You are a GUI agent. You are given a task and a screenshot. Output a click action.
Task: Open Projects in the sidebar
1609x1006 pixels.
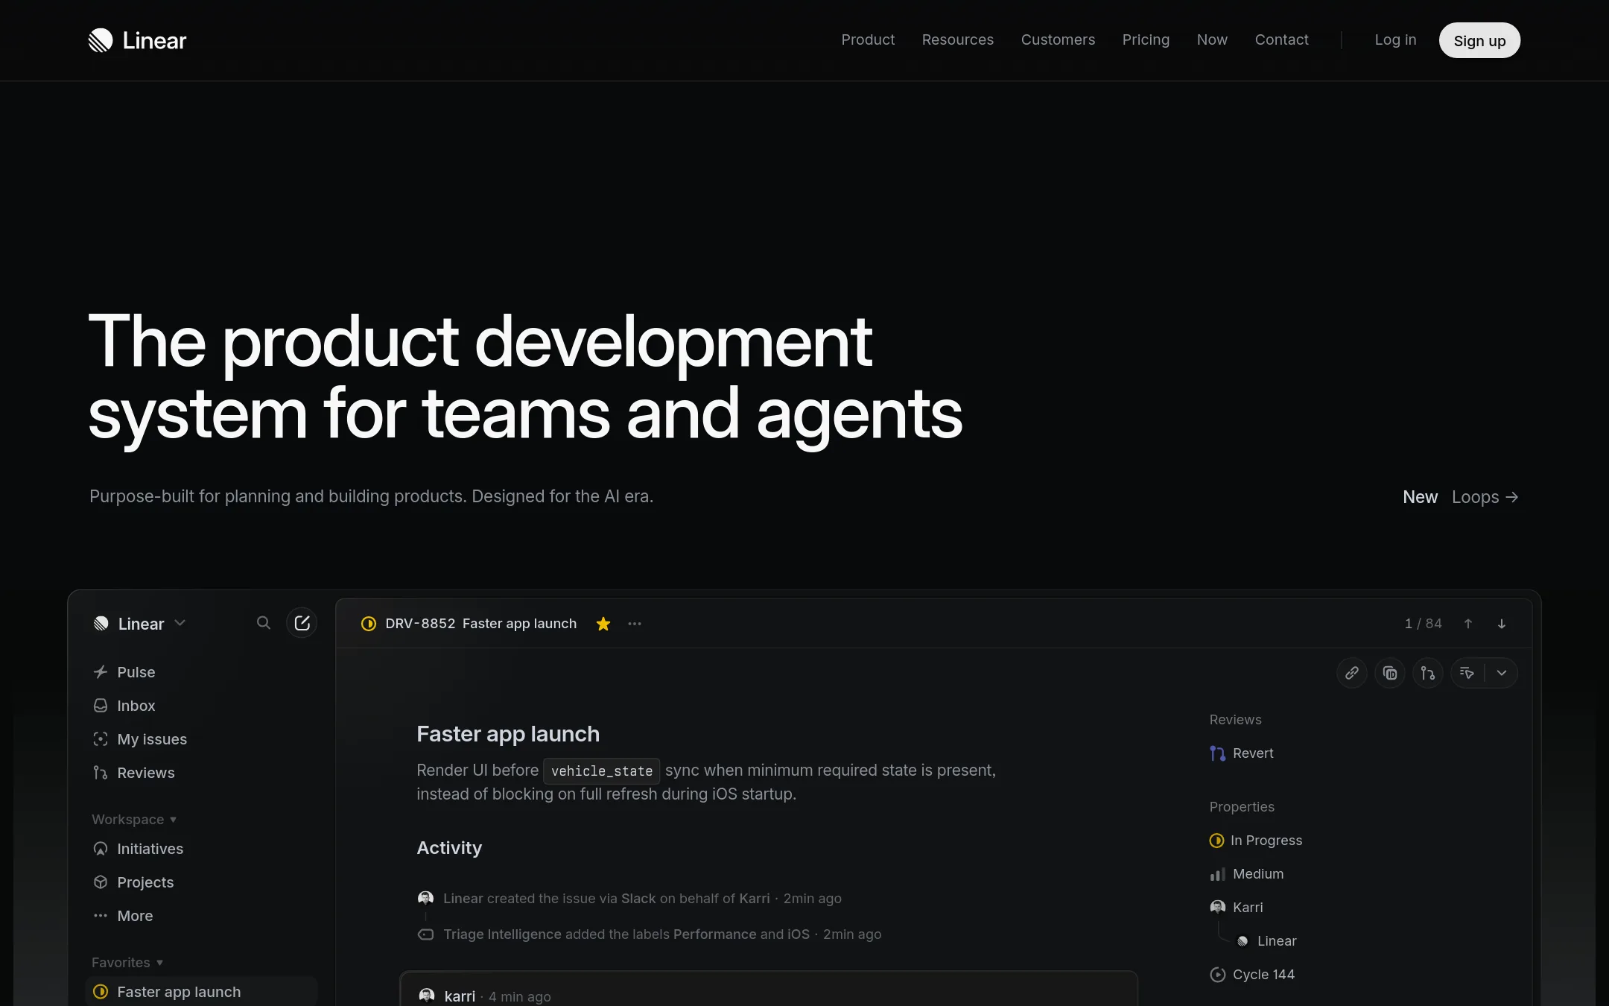tap(201, 882)
